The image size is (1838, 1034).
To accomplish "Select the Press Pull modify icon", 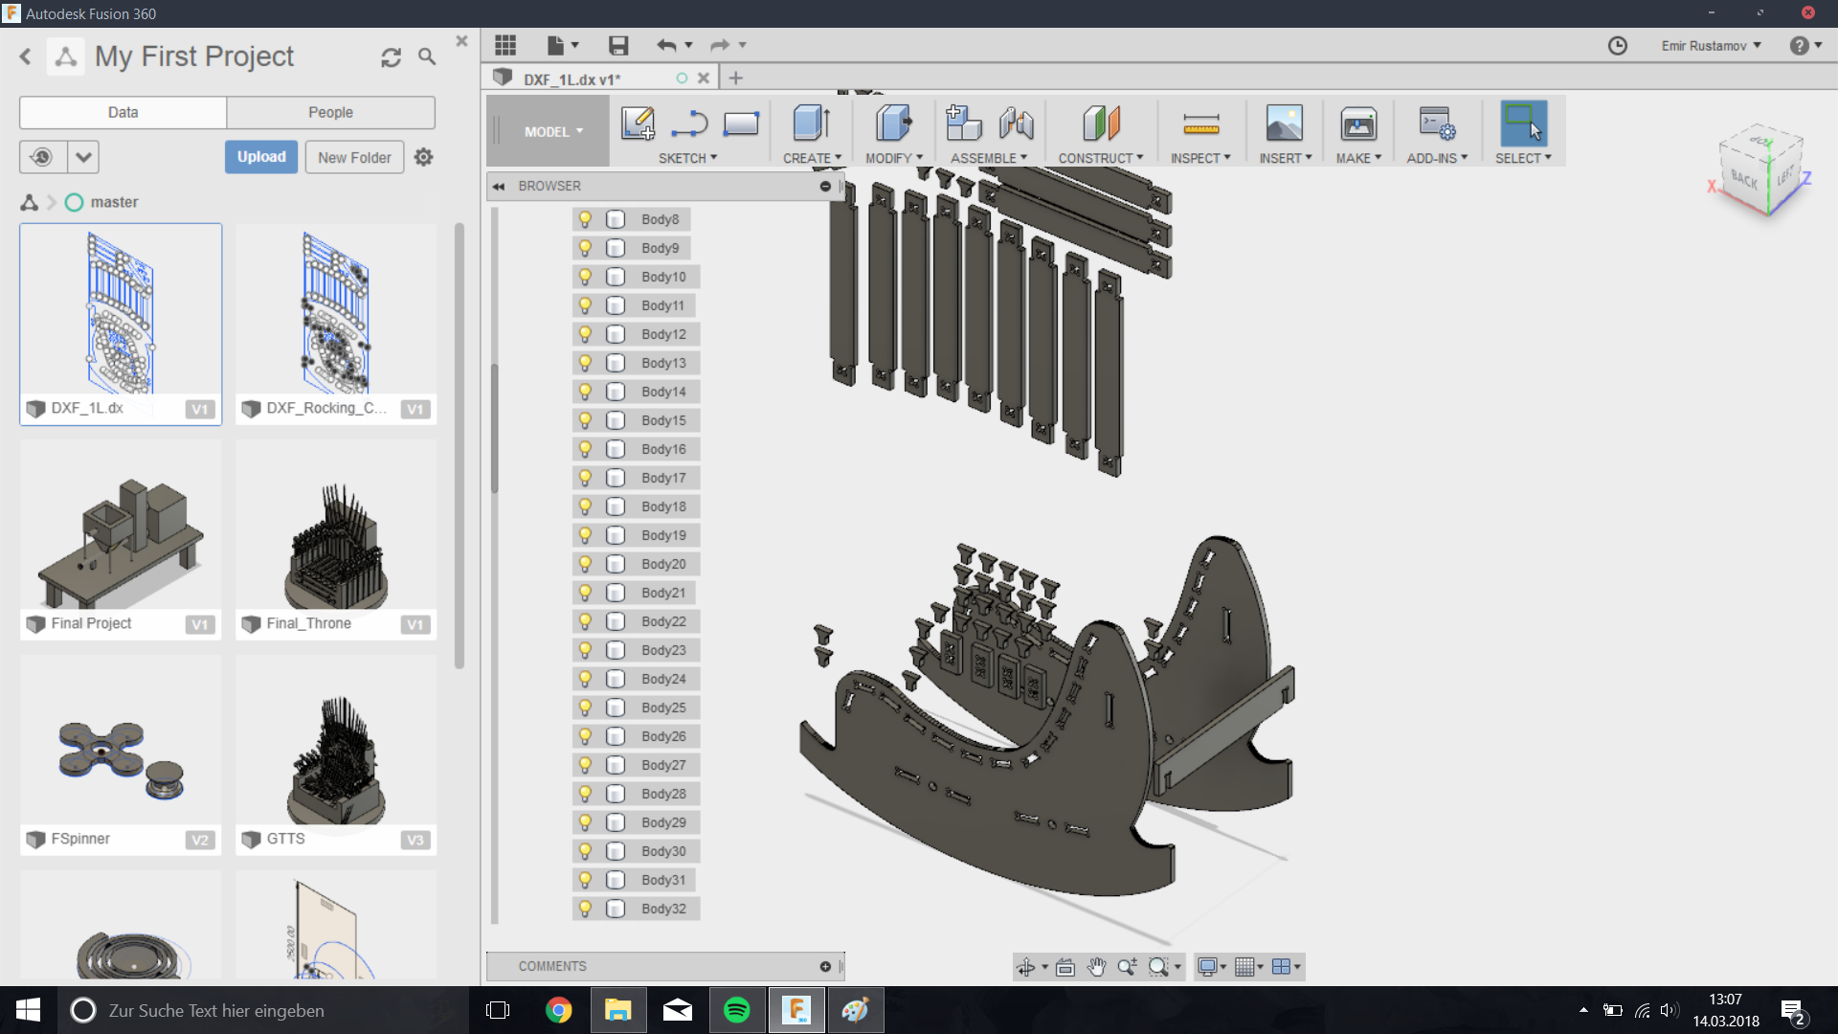I will (x=893, y=124).
